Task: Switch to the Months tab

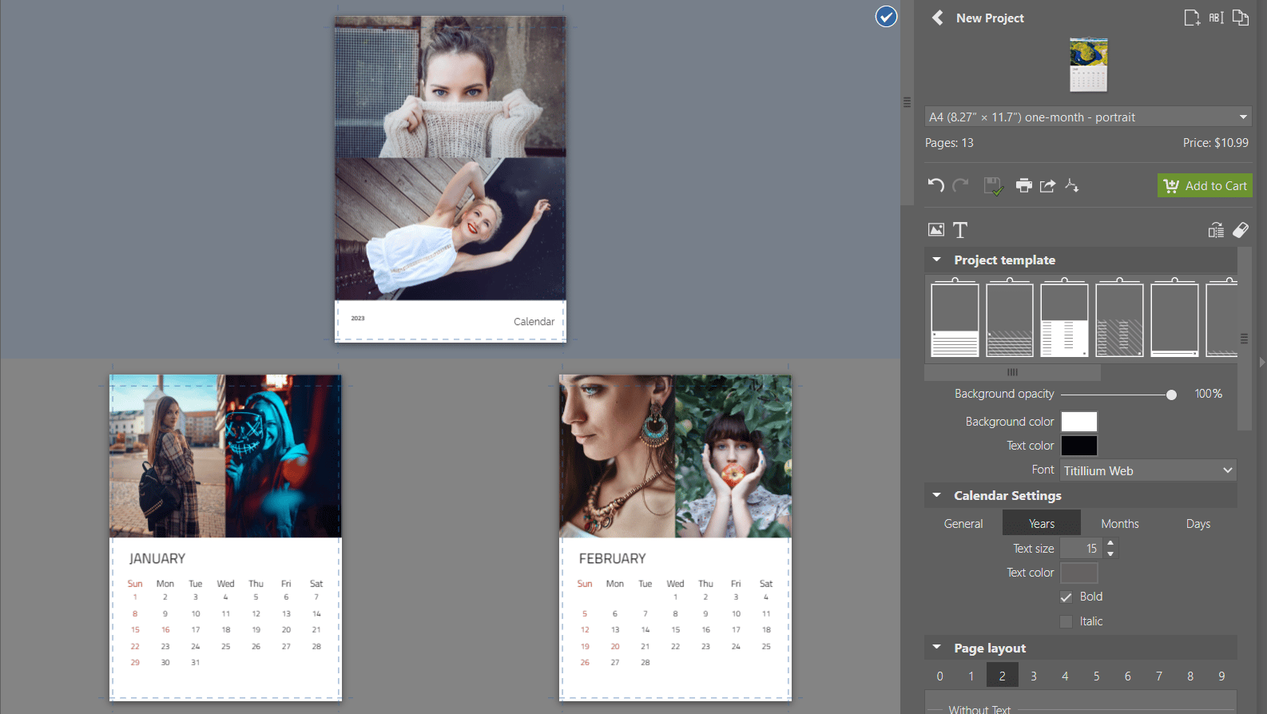Action: pos(1119,524)
